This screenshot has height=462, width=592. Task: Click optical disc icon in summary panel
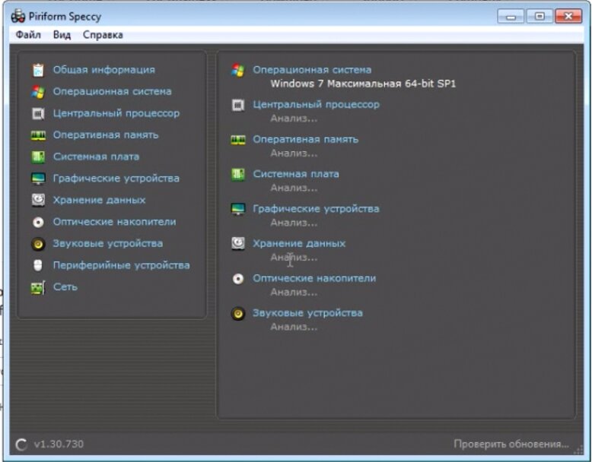pos(238,279)
